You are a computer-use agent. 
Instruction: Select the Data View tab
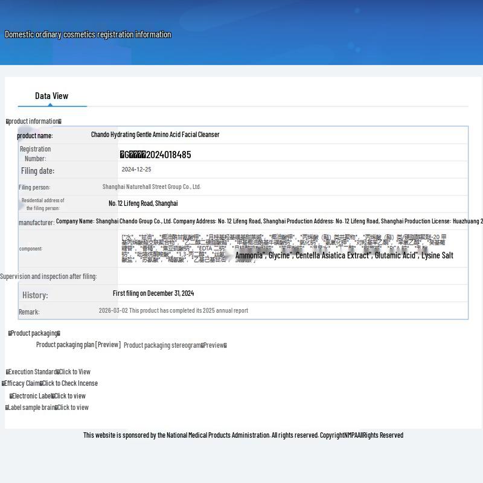pyautogui.click(x=52, y=96)
